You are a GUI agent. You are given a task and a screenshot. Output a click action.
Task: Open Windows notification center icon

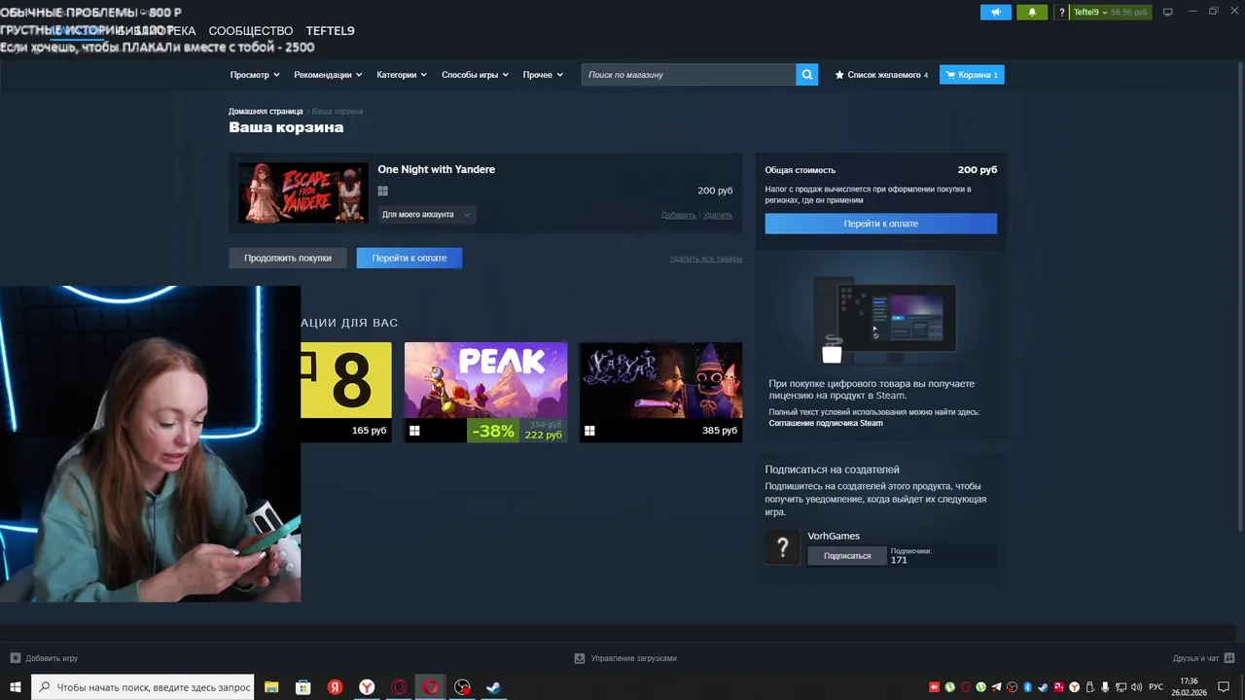tap(1224, 687)
